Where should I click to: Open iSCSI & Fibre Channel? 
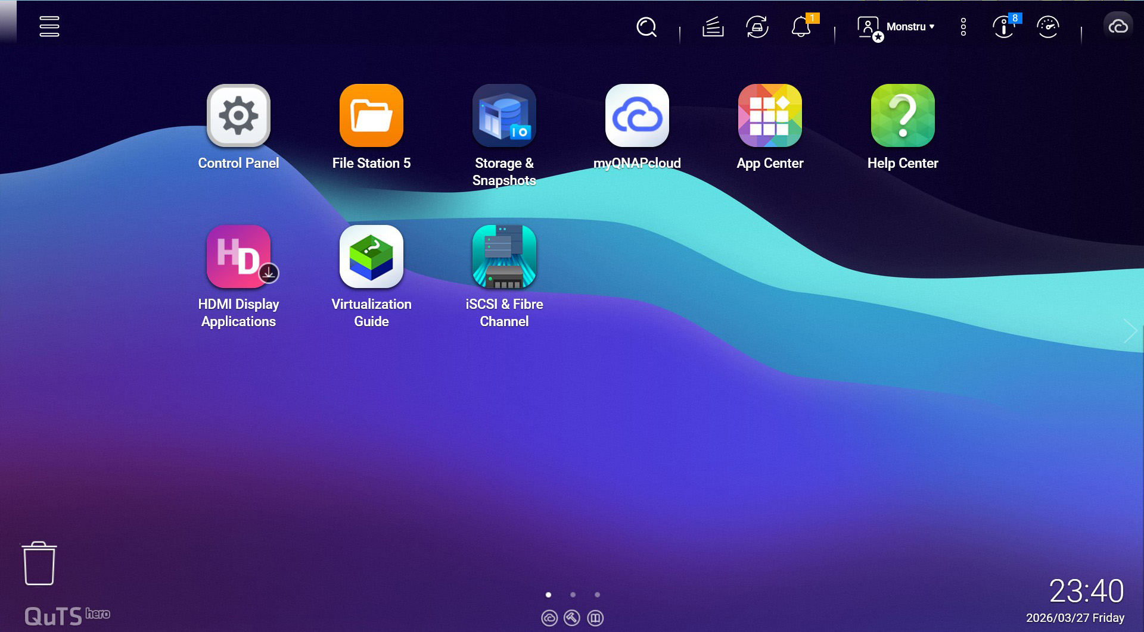click(x=504, y=256)
